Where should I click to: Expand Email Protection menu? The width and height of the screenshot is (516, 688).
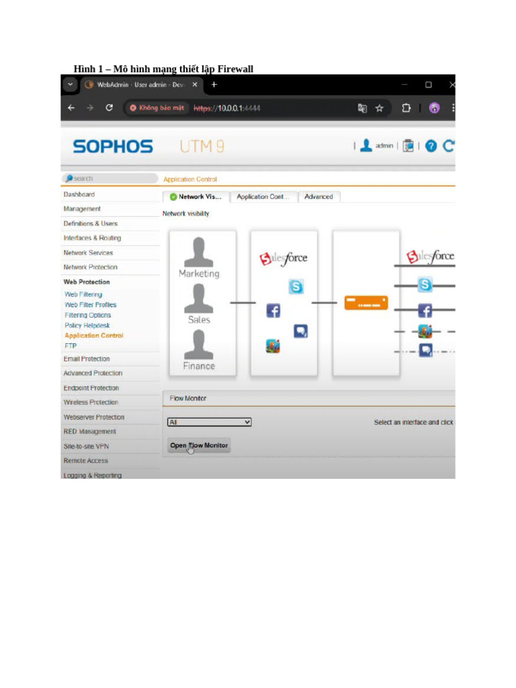tap(87, 359)
